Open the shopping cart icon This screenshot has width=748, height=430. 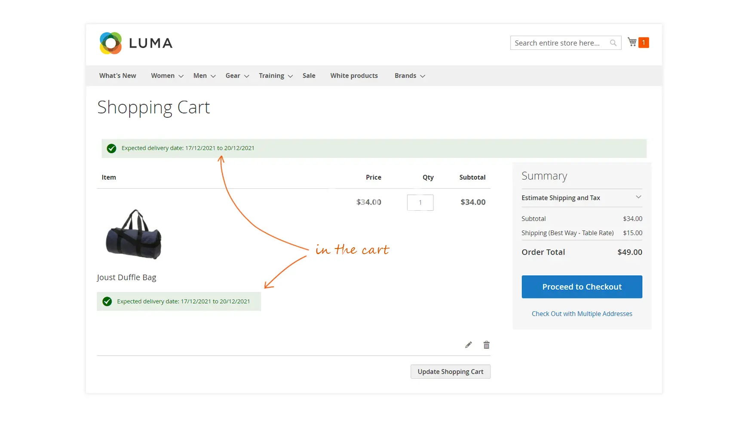[632, 42]
